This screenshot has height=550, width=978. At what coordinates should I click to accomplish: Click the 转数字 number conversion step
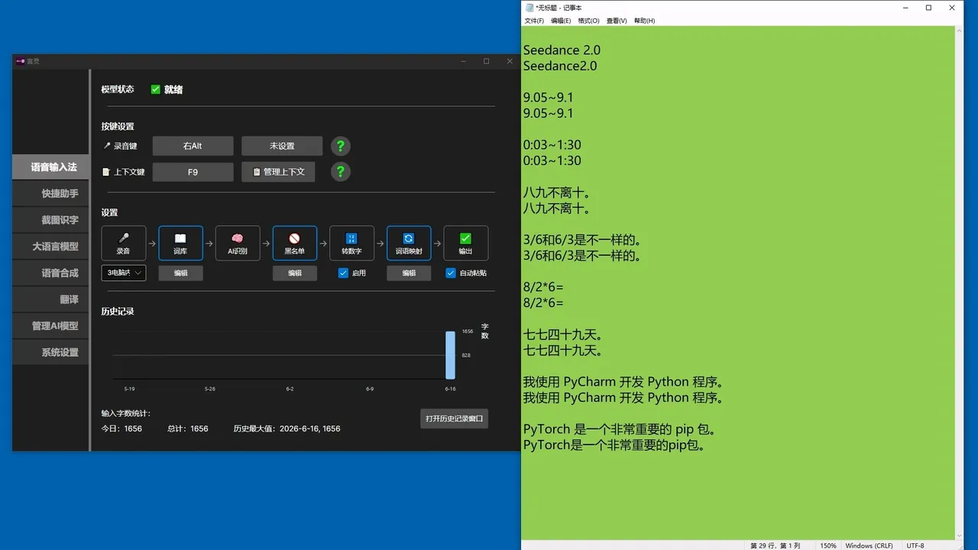coord(351,243)
